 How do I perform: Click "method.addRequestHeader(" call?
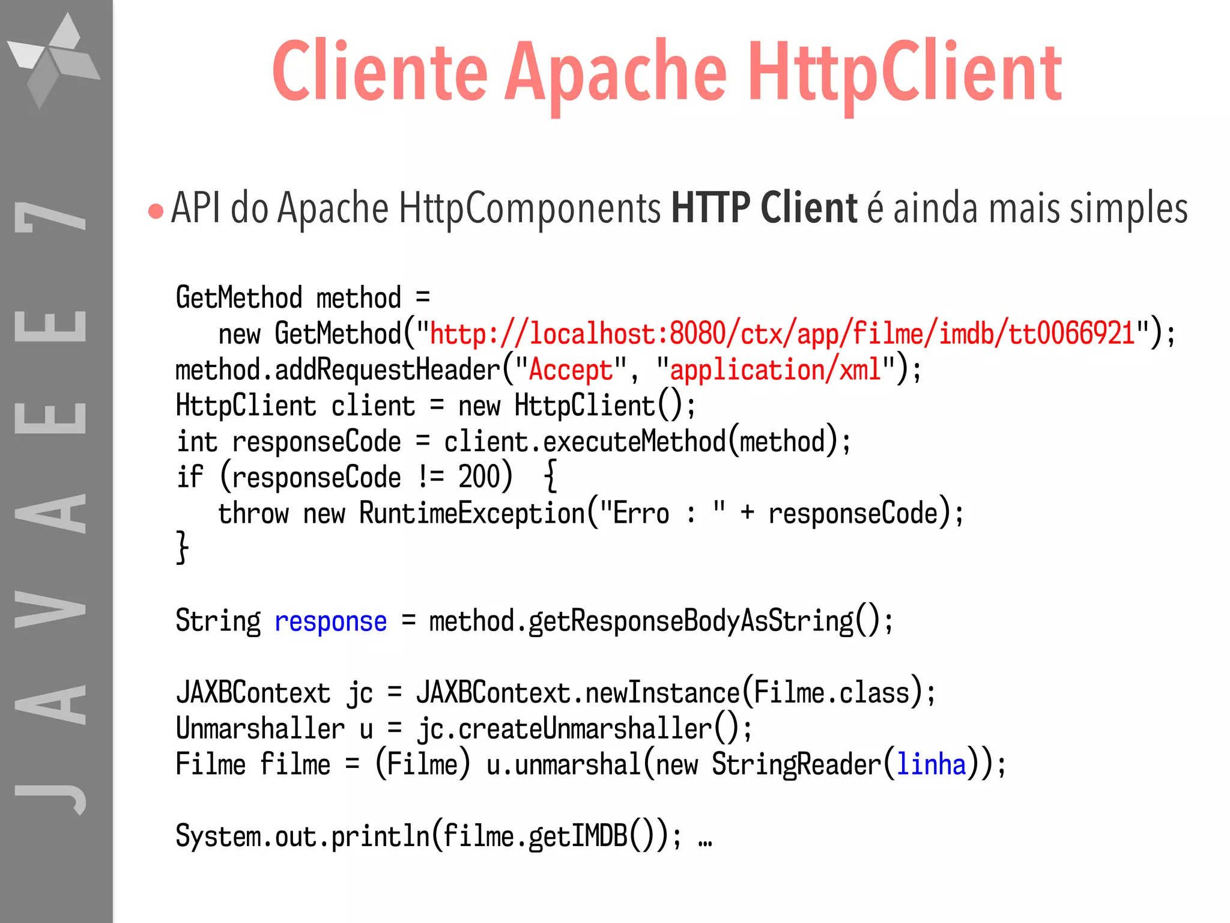click(x=344, y=370)
